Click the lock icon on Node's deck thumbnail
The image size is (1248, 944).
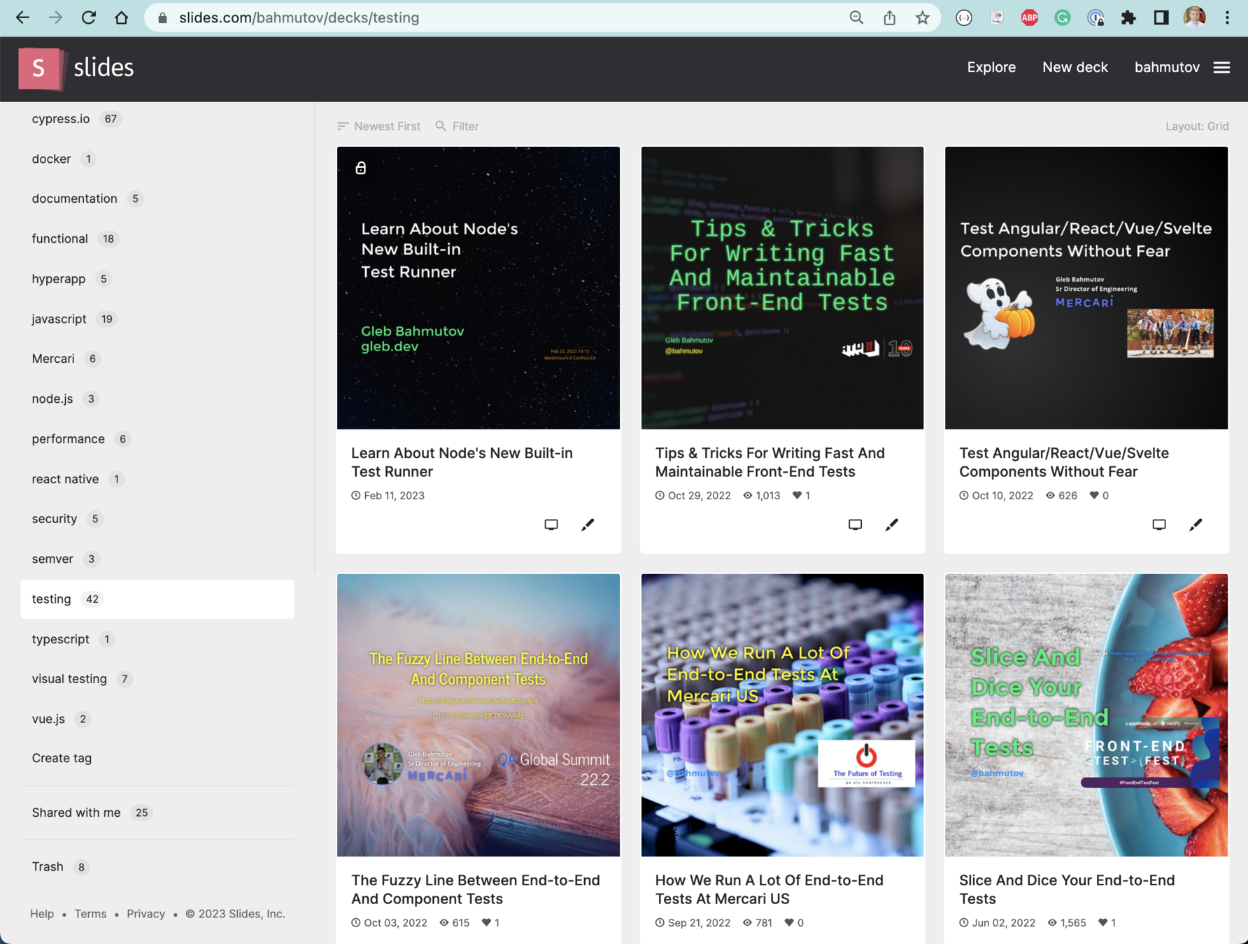point(361,168)
